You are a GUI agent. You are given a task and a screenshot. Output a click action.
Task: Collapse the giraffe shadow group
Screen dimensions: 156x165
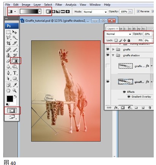[113, 55]
